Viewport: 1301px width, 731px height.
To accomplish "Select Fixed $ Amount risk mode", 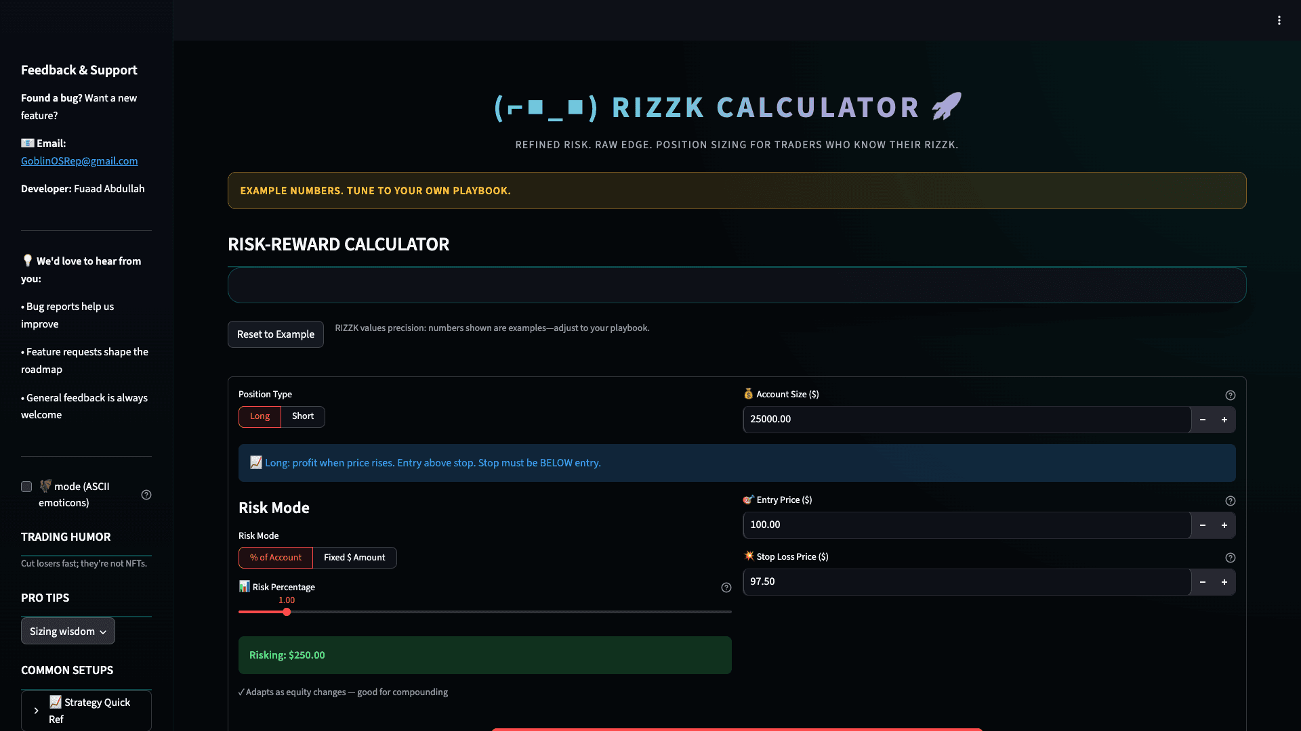I will (x=354, y=557).
